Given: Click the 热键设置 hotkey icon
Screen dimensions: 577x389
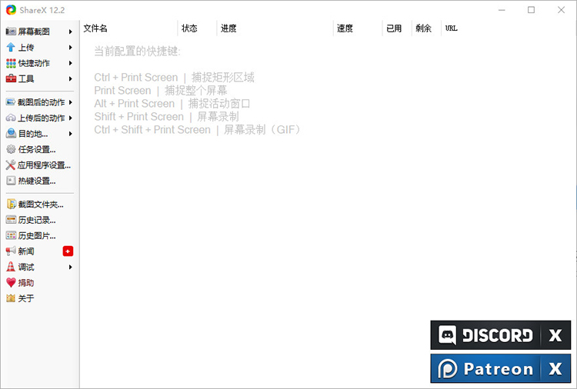Looking at the screenshot, I should 11,181.
